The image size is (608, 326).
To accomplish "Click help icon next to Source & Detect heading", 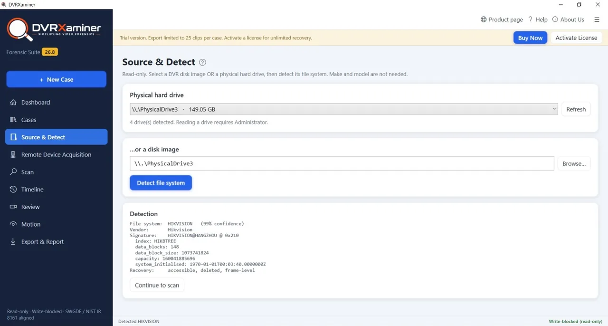I will coord(202,62).
